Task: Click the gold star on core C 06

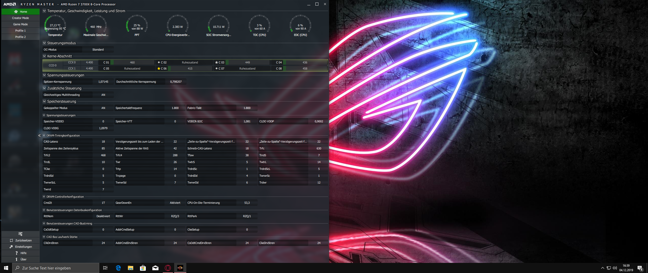Action: 159,69
